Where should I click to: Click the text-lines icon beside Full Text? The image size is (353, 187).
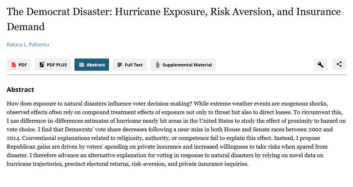point(119,65)
